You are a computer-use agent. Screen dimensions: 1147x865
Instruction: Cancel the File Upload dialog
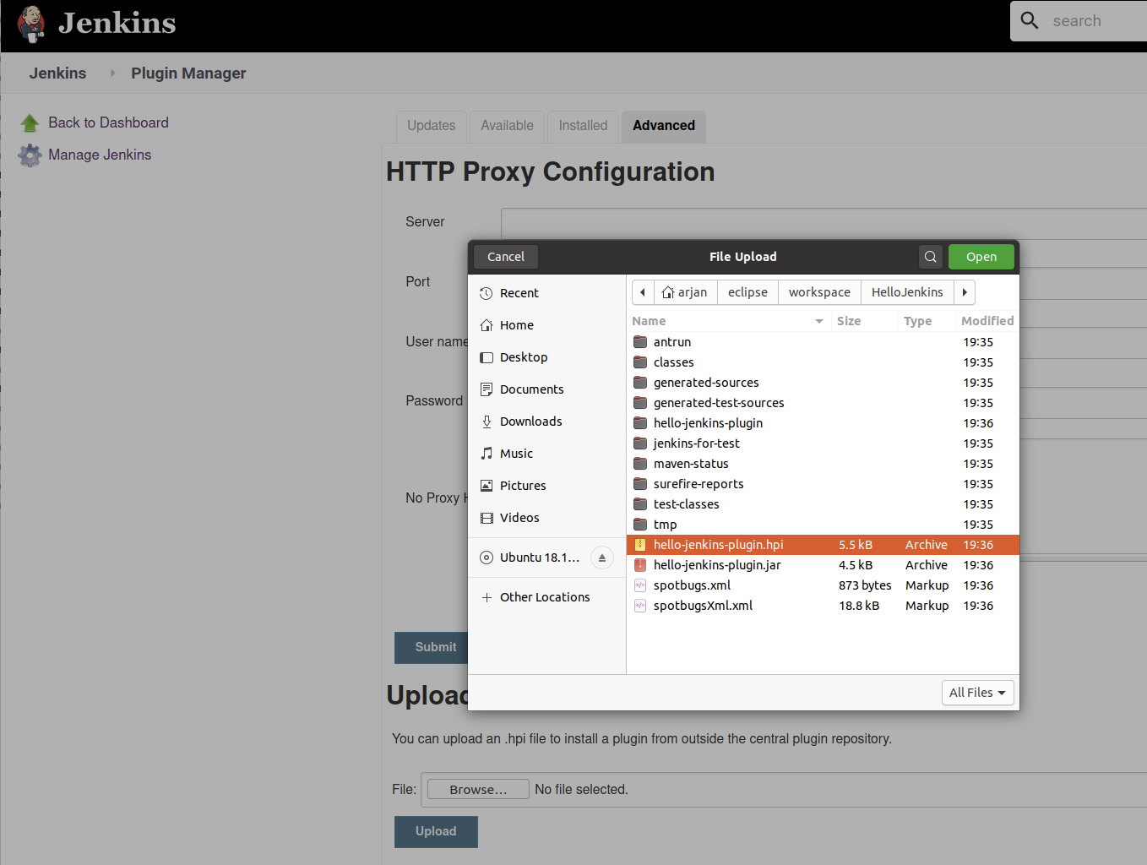tap(505, 256)
